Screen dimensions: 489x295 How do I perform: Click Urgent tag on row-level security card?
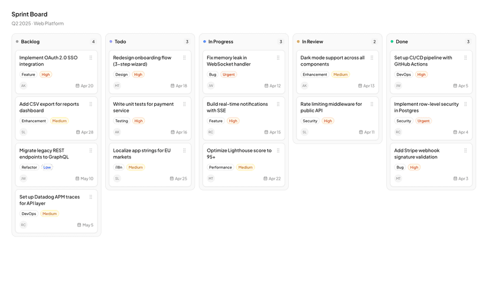point(423,121)
